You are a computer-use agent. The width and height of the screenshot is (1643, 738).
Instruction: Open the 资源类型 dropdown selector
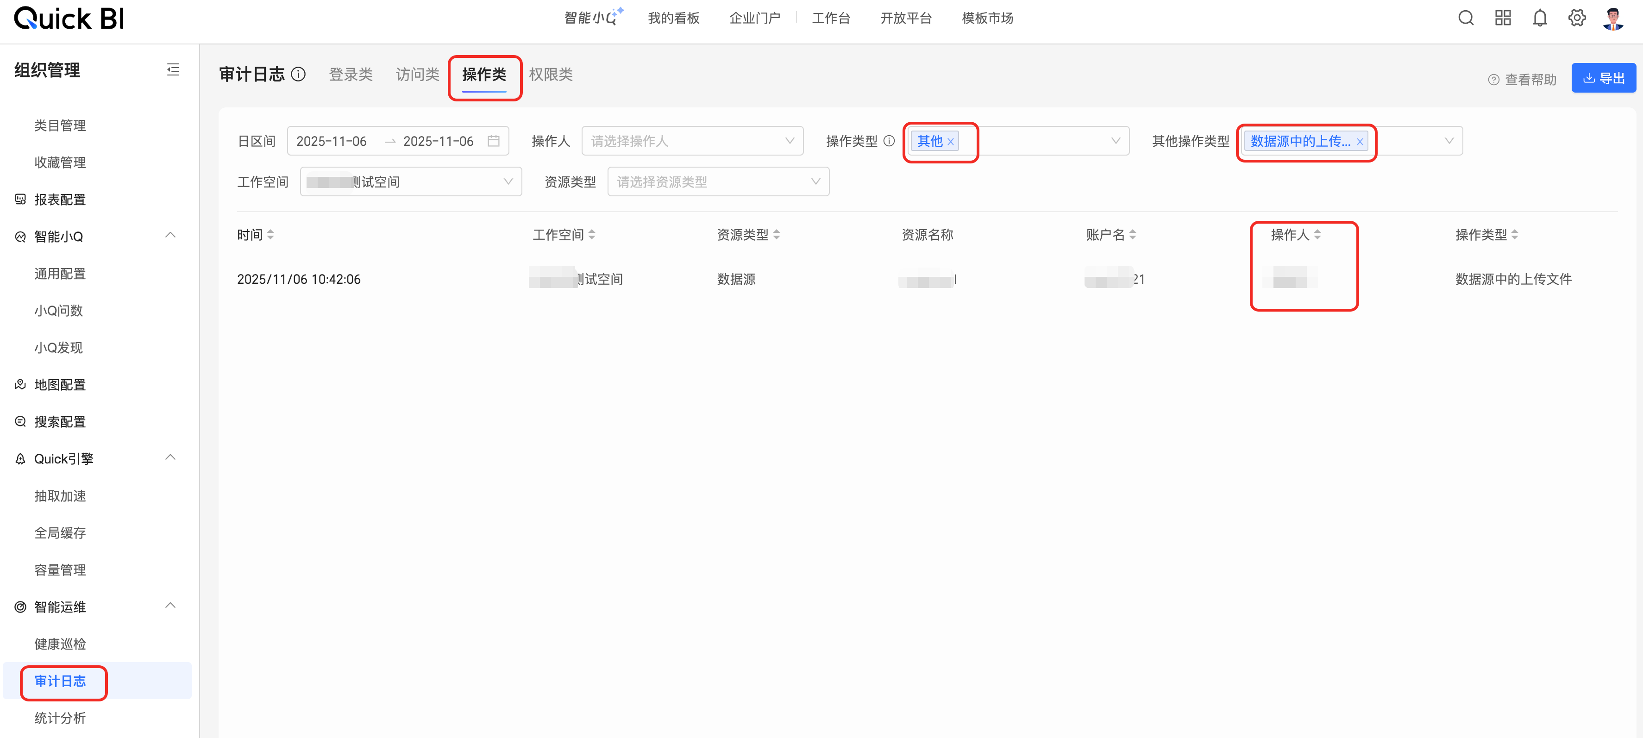(x=717, y=182)
